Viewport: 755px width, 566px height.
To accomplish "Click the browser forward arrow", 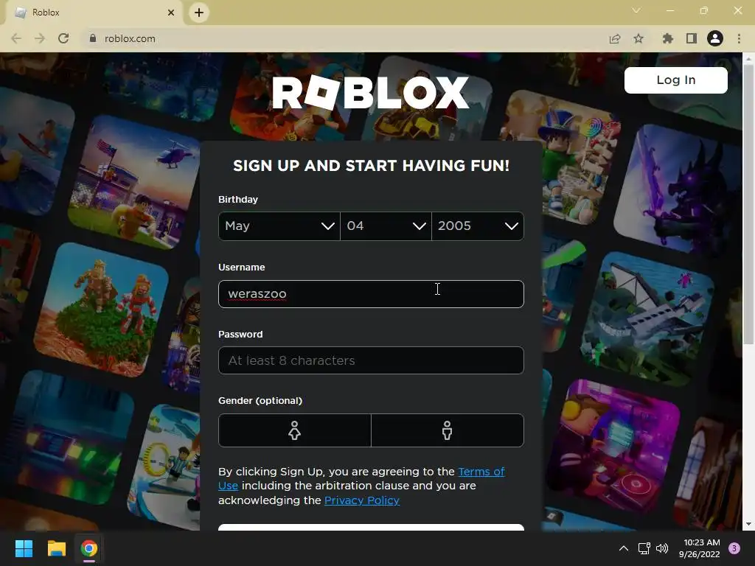I will pos(40,38).
